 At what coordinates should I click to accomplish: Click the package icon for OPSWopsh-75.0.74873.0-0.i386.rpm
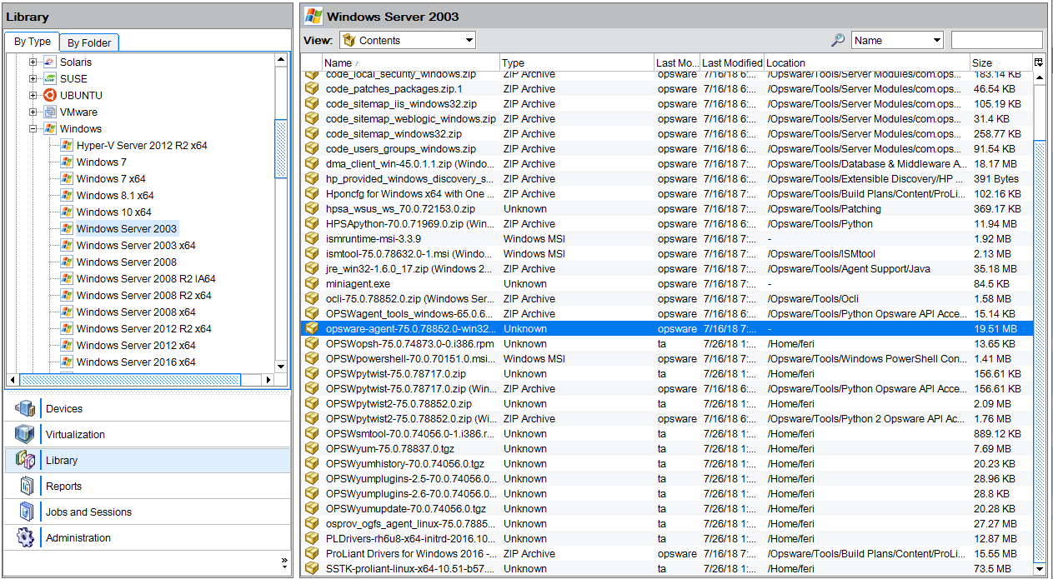coord(312,343)
